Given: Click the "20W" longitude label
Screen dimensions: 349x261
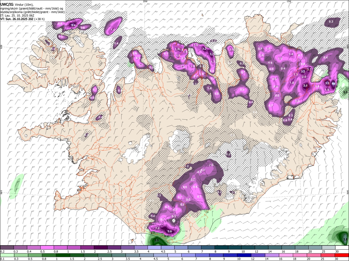Looking at the screenshot, I should [x=145, y=1].
